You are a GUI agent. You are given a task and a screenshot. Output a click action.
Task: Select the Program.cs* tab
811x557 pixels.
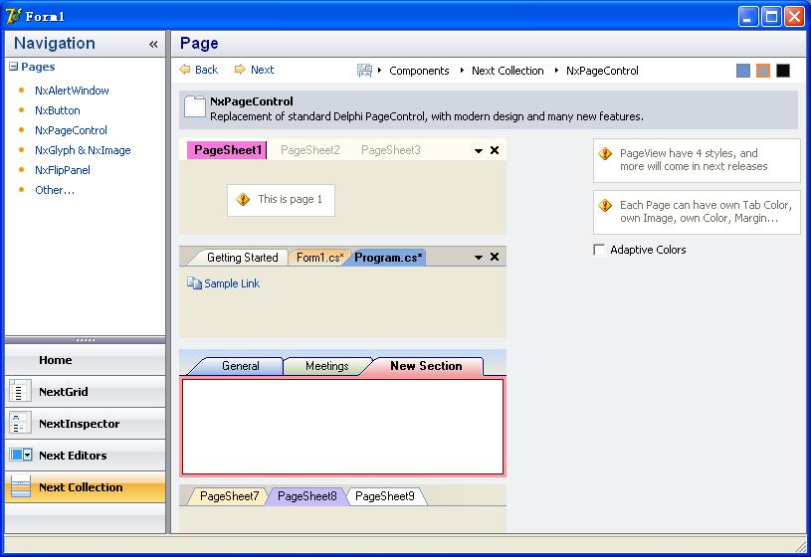388,257
